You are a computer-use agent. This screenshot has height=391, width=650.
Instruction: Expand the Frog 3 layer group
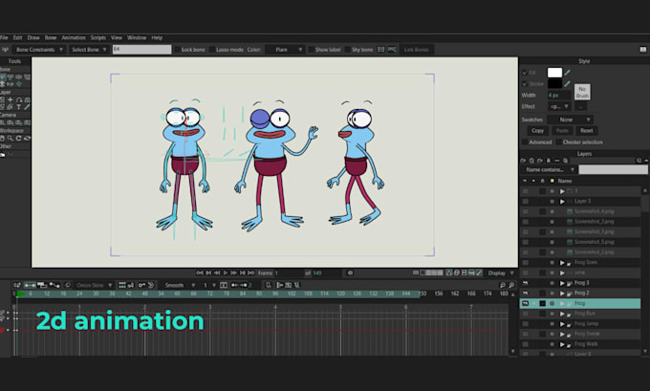(x=562, y=283)
